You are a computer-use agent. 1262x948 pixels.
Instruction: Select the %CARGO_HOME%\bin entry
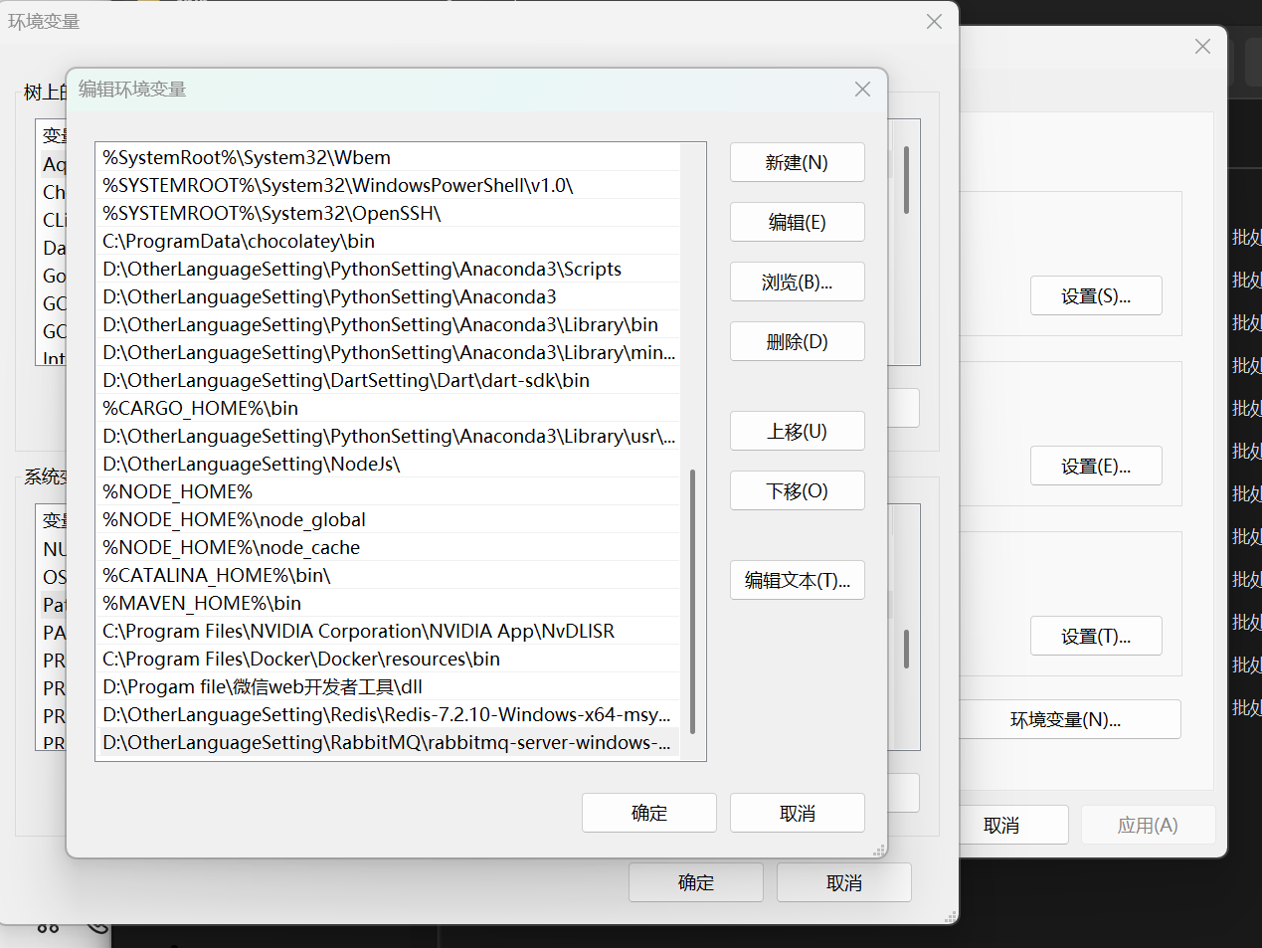[x=200, y=409]
